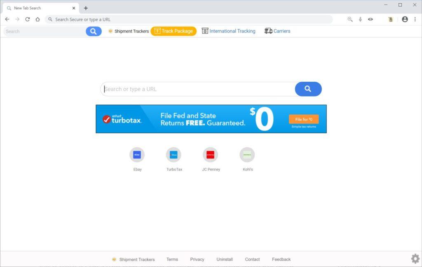Click the magnifier extension icon in toolbar
Viewport: 422px width, 267px height.
pyautogui.click(x=350, y=19)
